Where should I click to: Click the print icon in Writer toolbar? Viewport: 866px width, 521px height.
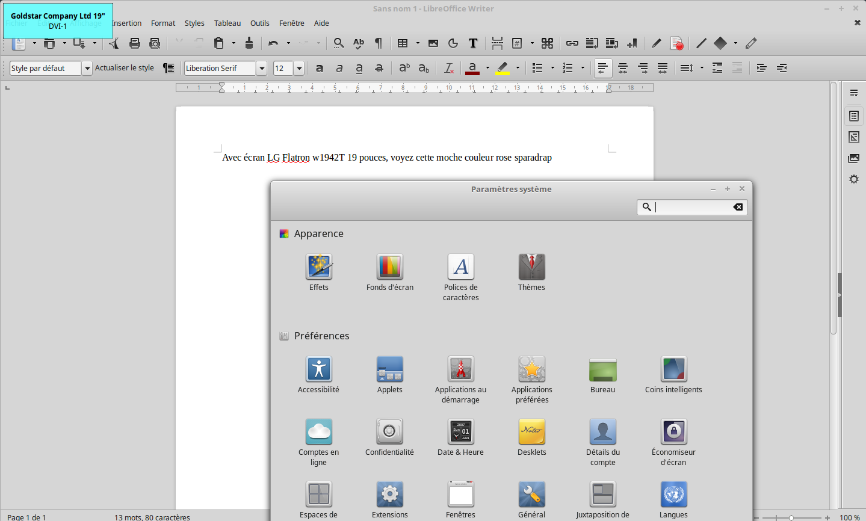pyautogui.click(x=135, y=43)
